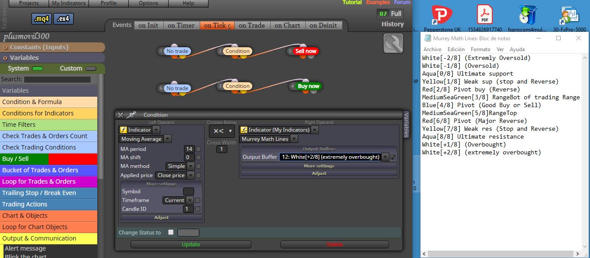Click the block Search input field

(x=57, y=80)
